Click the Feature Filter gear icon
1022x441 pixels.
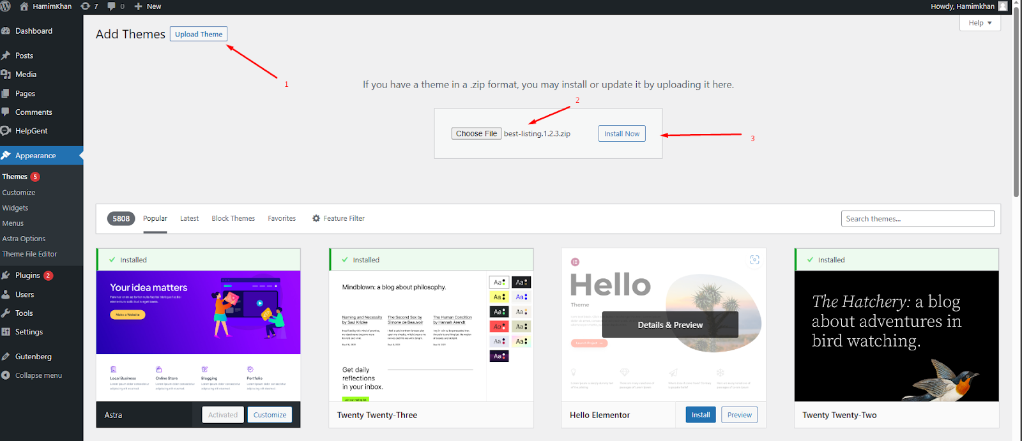316,218
